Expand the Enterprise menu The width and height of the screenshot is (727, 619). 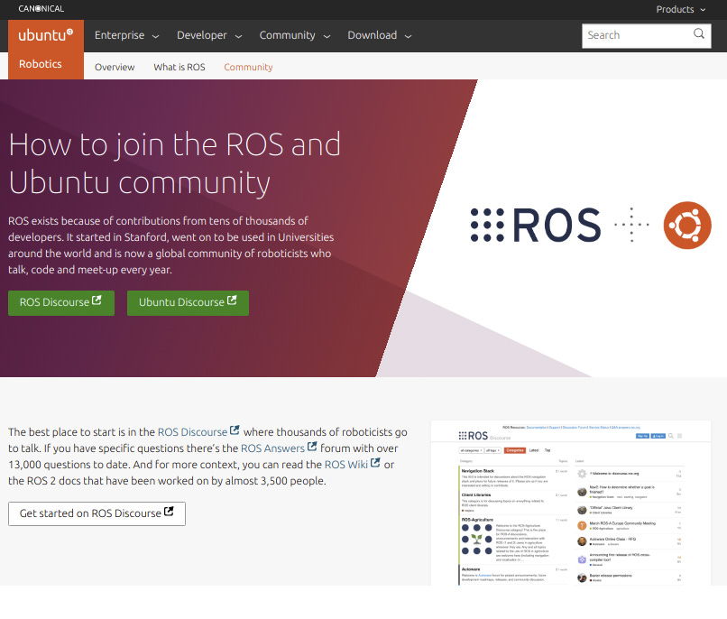tap(126, 34)
